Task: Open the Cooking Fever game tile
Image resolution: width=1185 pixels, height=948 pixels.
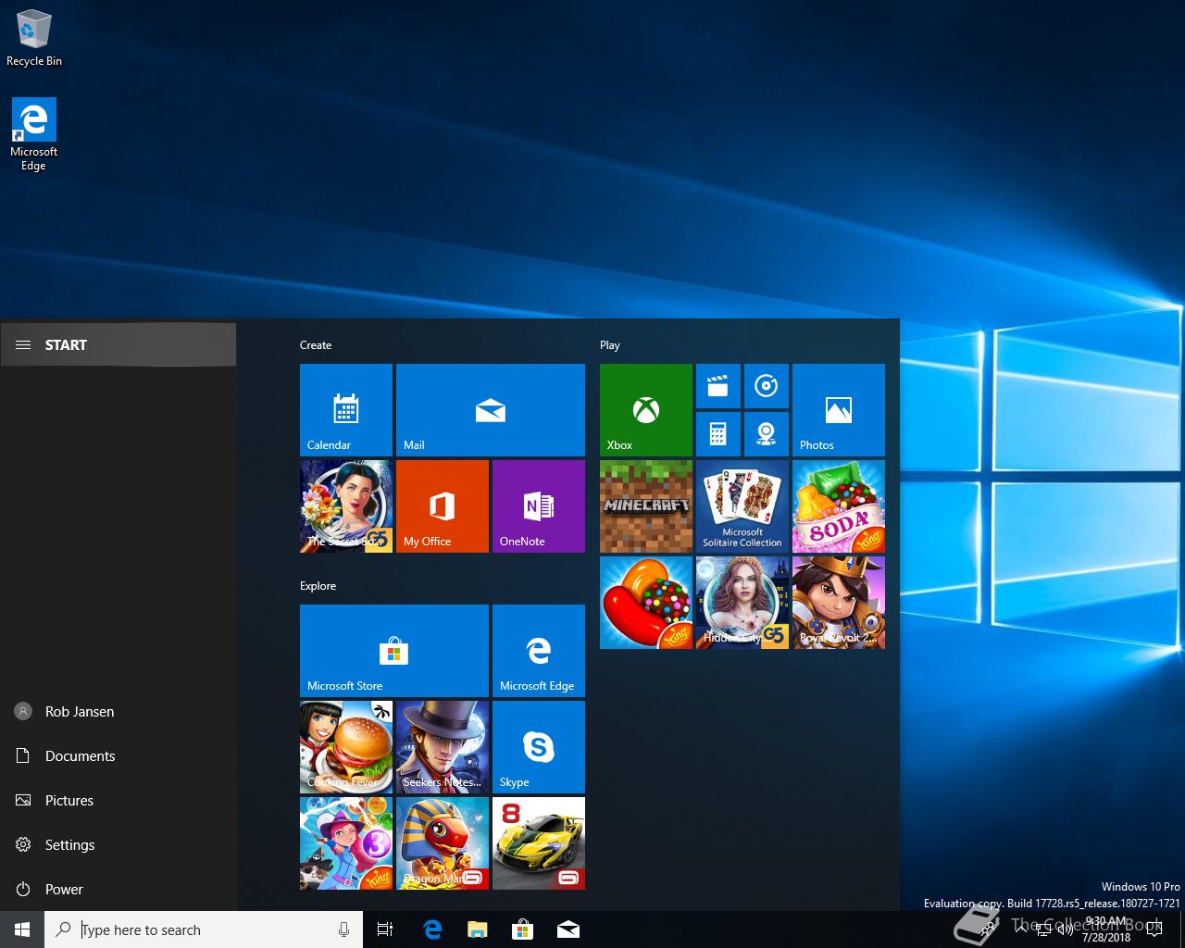Action: click(x=346, y=747)
